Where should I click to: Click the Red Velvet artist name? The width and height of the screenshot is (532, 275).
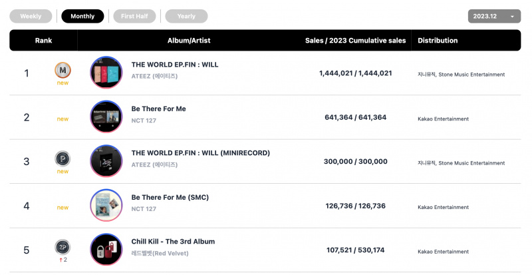point(160,253)
